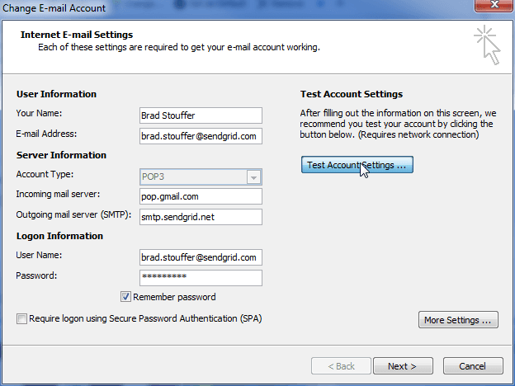This screenshot has height=386, width=515.
Task: Close the Change E-mail Account dialog
Action: 494,7
